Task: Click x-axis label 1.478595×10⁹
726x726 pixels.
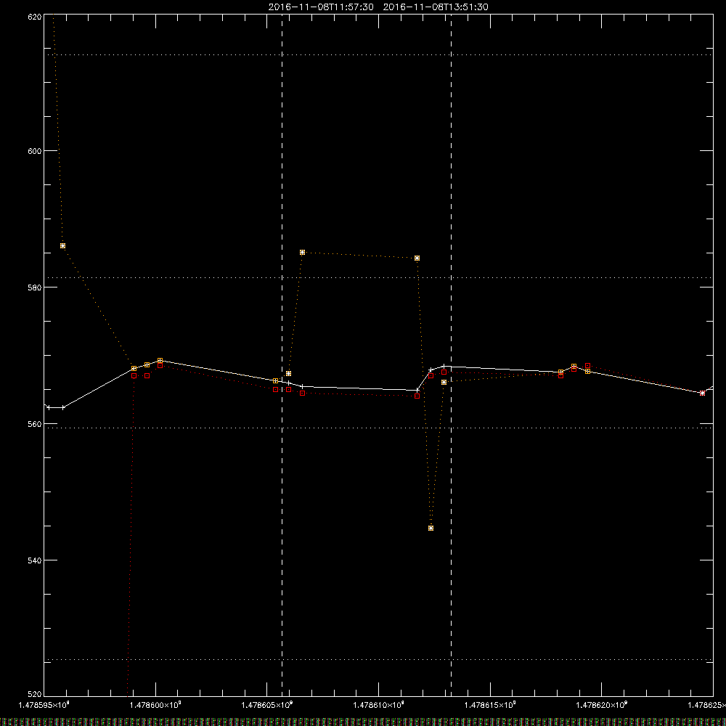Action: [44, 705]
